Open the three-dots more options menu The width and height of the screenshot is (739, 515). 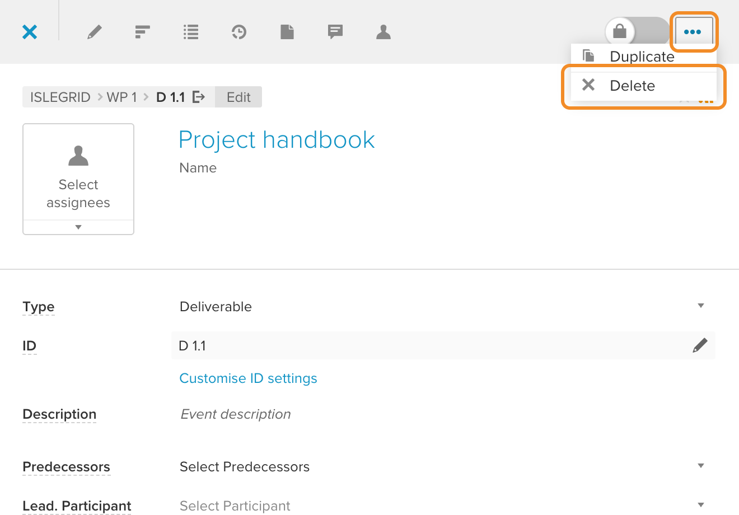click(x=693, y=32)
